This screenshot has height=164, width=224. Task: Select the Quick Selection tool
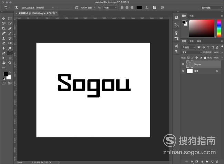coord(10,23)
